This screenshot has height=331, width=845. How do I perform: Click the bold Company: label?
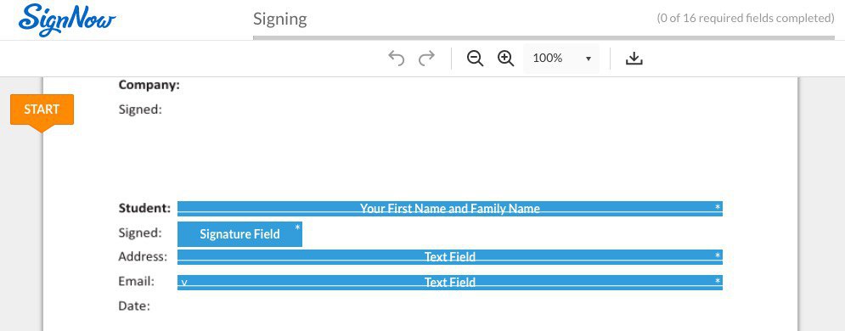tap(149, 85)
